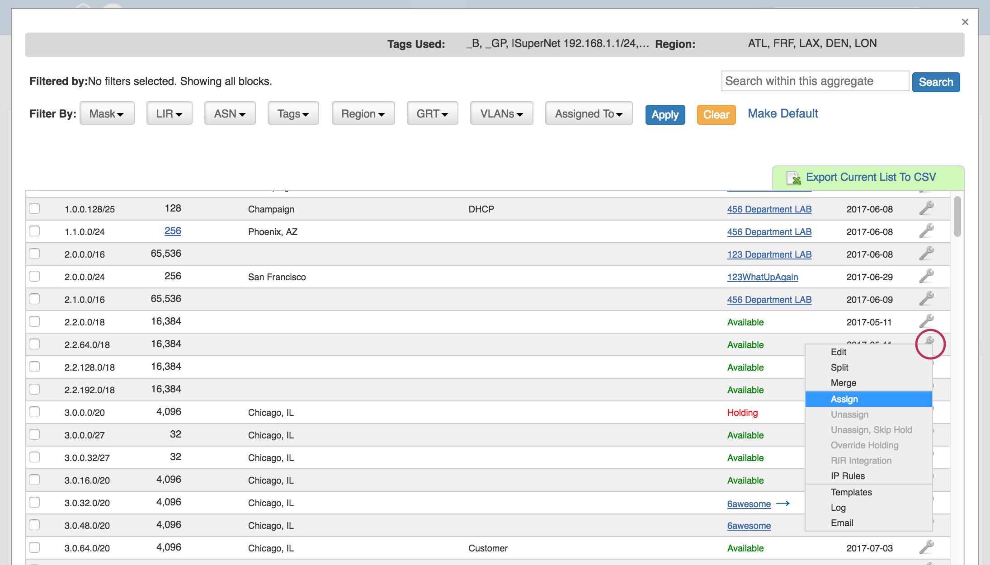Open wrench menu for 1.1.0.0/24 block
Viewport: 990px width, 565px height.
[926, 231]
